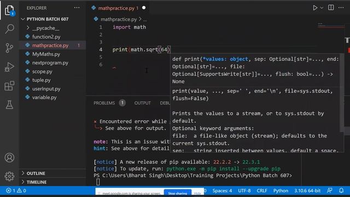Place cursor on line 4 code
Image resolution: width=350 pixels, height=197 pixels.
[142, 50]
